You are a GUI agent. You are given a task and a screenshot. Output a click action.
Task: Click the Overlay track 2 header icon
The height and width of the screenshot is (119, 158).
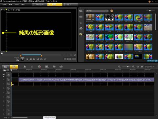8,84
